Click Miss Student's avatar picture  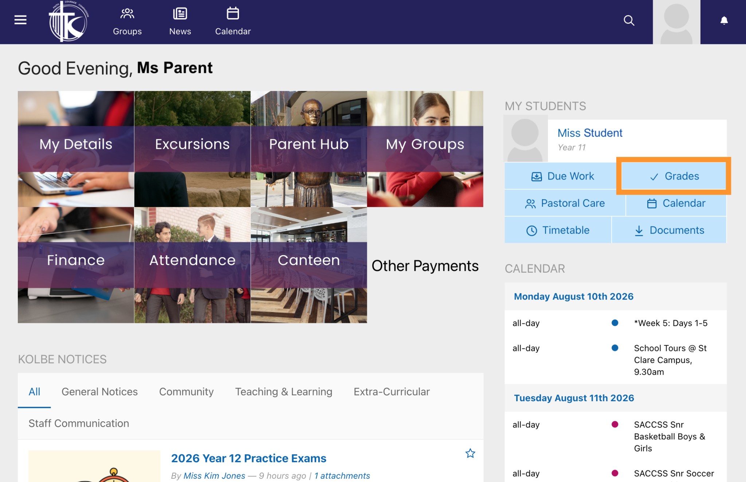click(525, 139)
